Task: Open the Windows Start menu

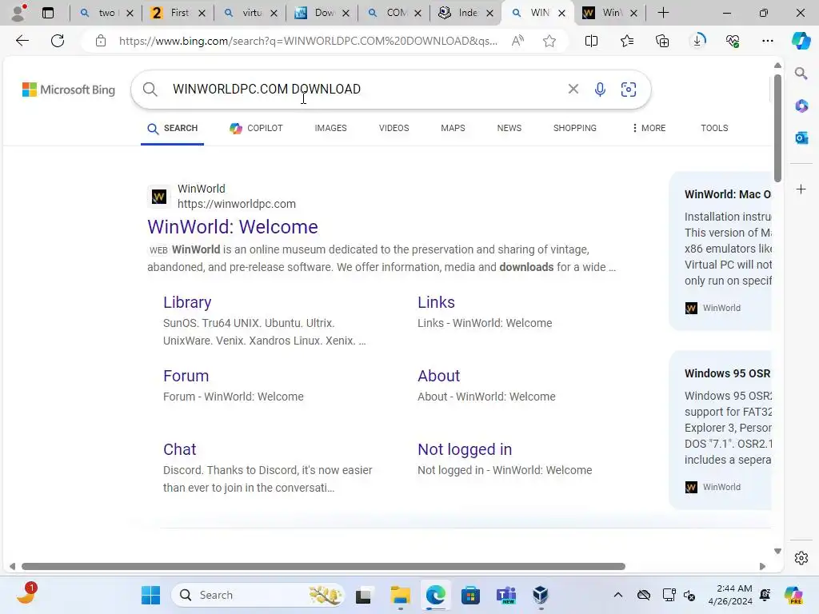Action: [x=151, y=595]
